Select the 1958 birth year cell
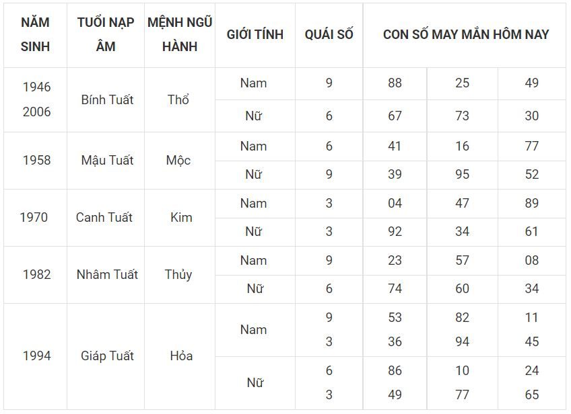The image size is (571, 414). (x=36, y=160)
